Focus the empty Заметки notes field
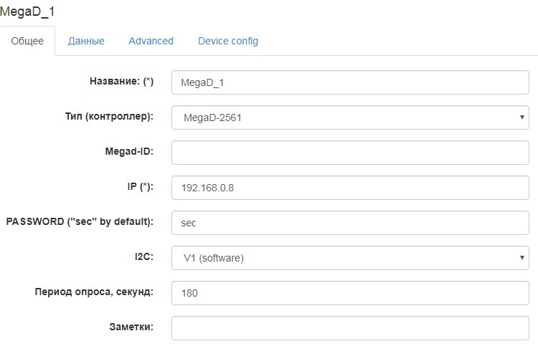Viewport: 538px width, 346px height. click(350, 328)
